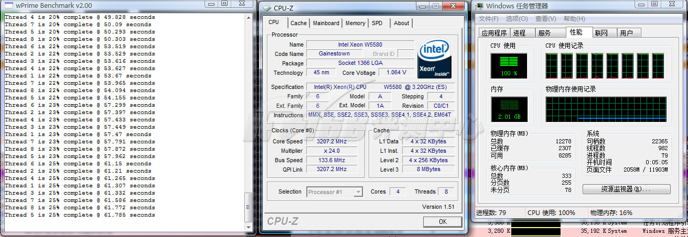Click the first CPU usage history graph
The height and width of the screenshot is (237, 688).
(x=552, y=66)
